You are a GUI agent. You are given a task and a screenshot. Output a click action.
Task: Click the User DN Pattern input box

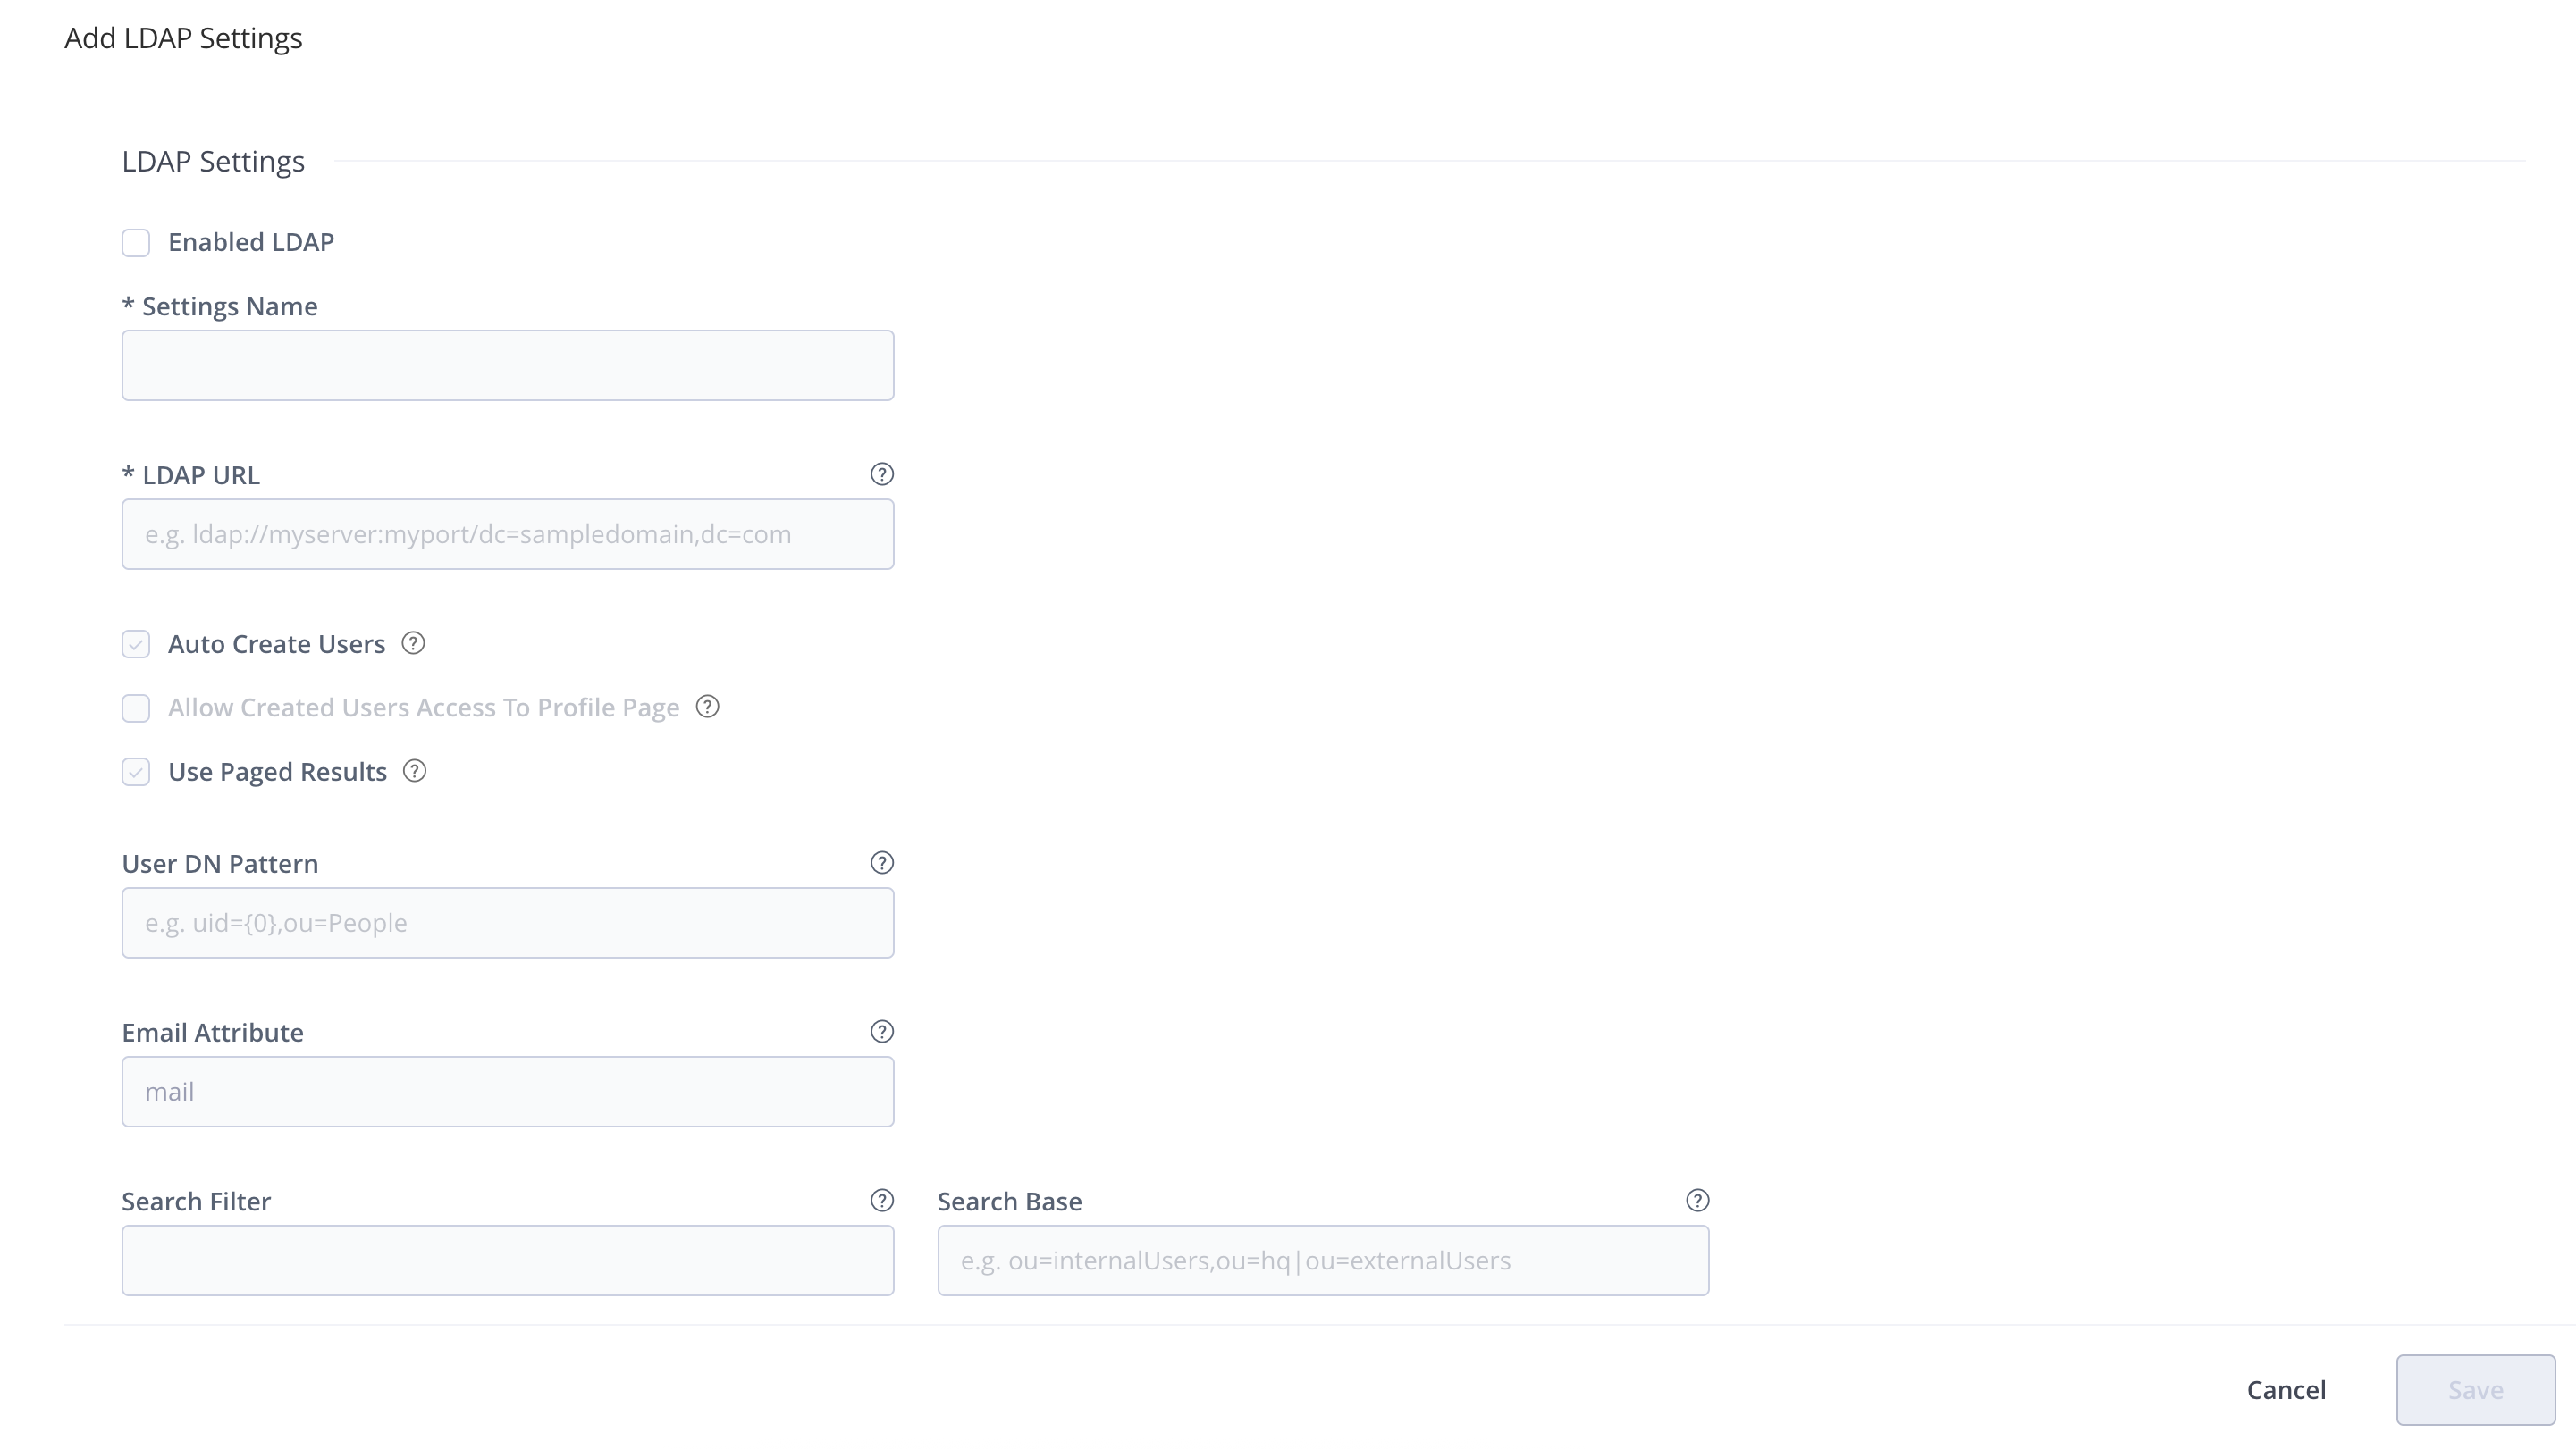coord(507,922)
